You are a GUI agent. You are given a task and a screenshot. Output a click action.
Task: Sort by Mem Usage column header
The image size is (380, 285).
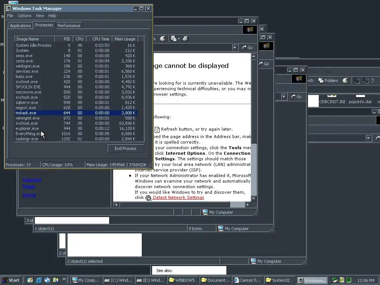coord(125,39)
